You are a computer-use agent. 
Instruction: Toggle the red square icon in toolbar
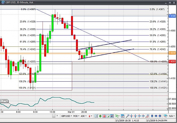[104, 116]
